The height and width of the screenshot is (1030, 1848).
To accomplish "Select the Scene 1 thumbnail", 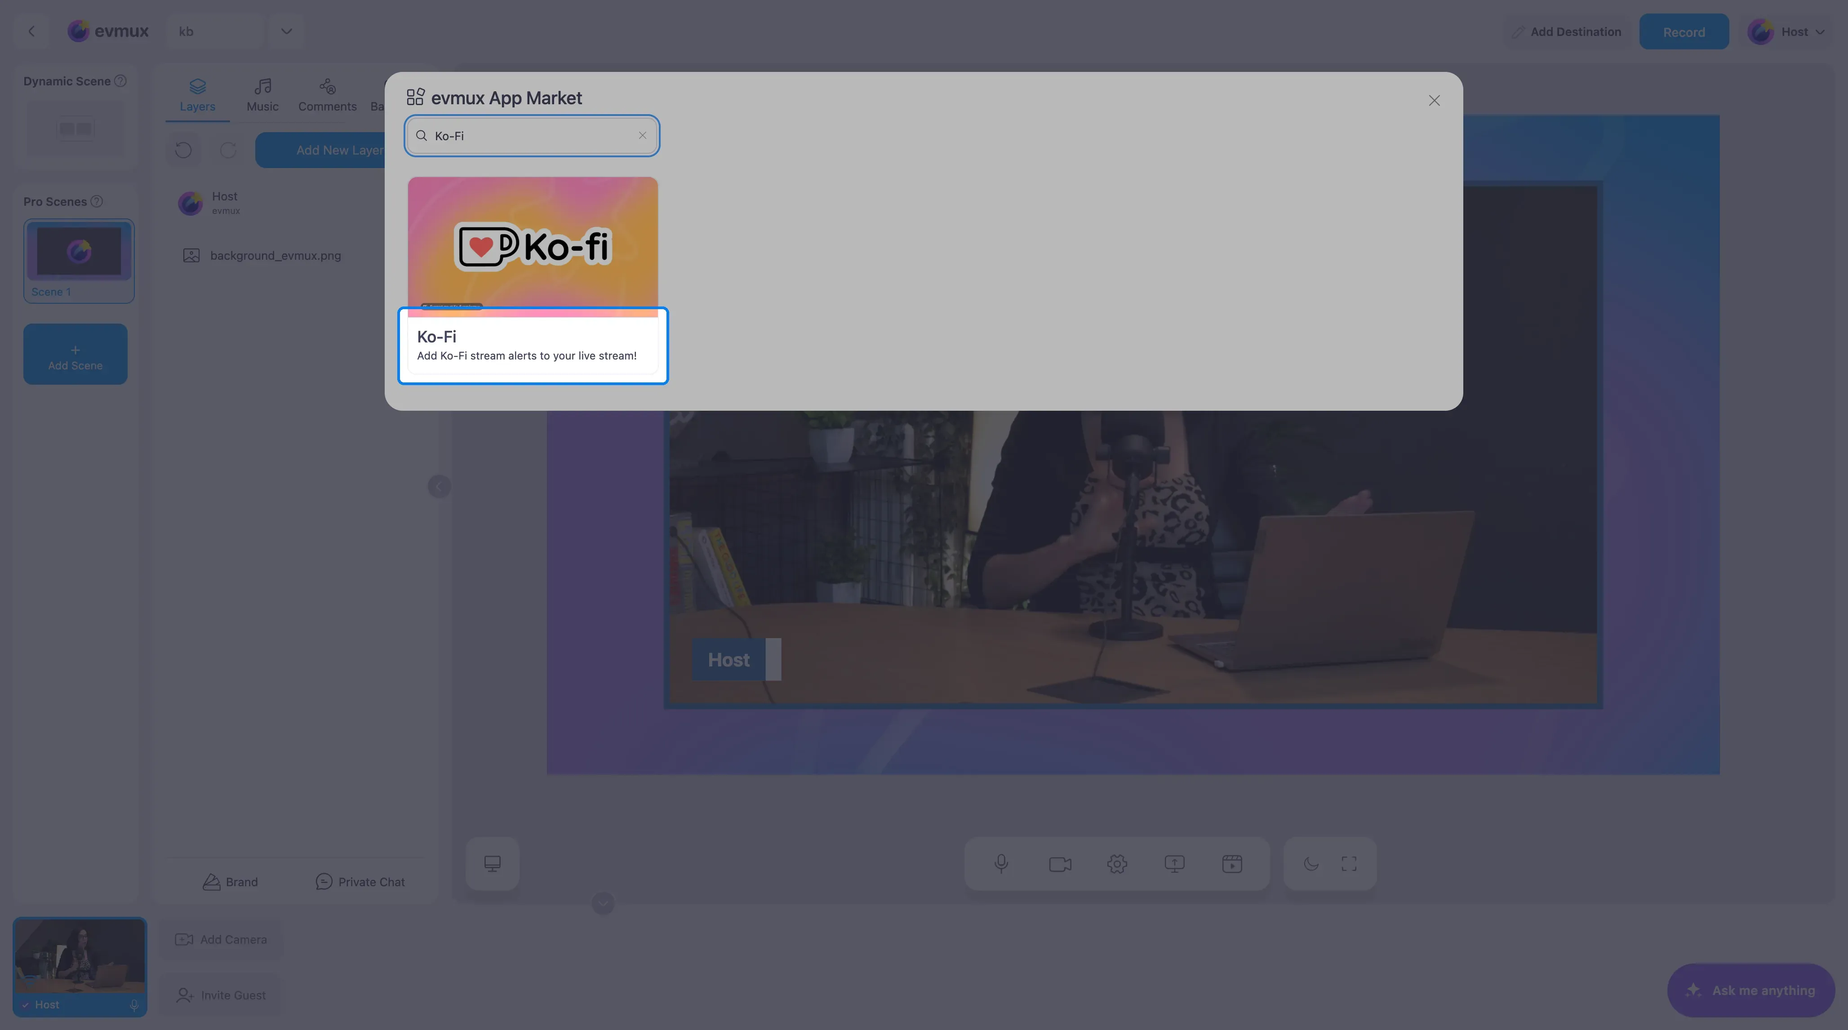I will click(x=79, y=260).
